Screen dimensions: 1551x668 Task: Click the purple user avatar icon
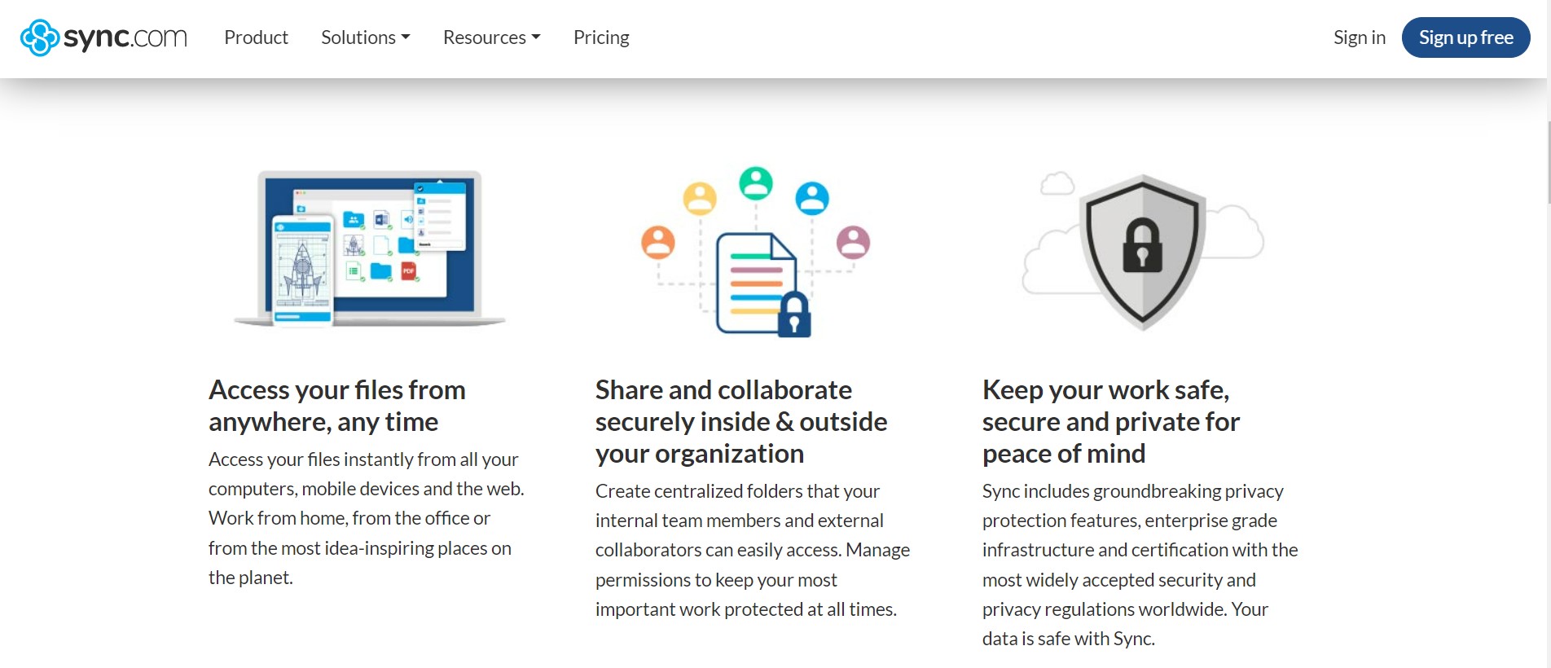pyautogui.click(x=853, y=242)
